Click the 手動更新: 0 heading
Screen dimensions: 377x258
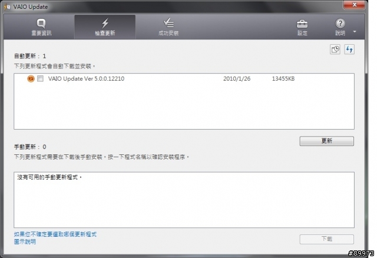(30, 147)
